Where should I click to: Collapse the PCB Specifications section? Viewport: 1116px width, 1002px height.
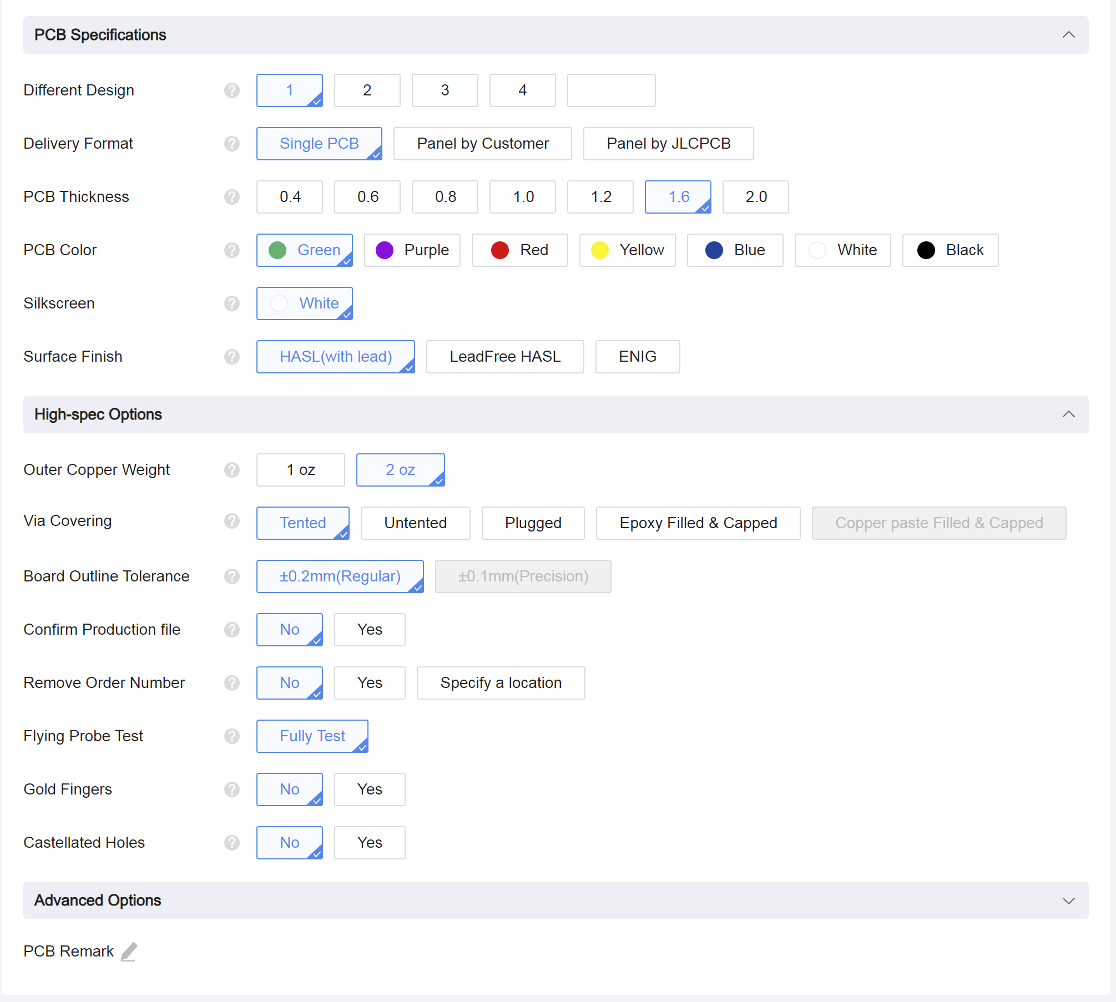(x=1068, y=34)
